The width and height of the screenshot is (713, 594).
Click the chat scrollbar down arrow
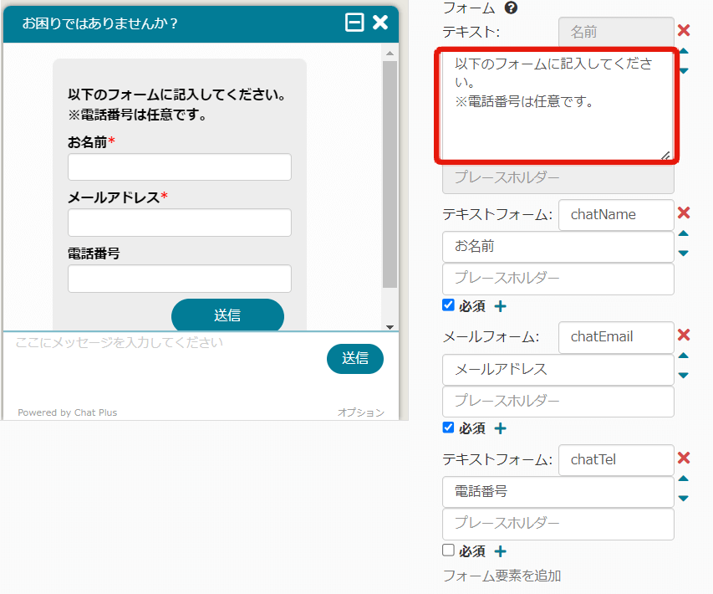390,327
